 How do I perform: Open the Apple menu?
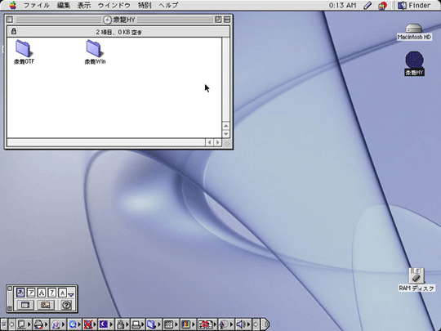[x=12, y=5]
